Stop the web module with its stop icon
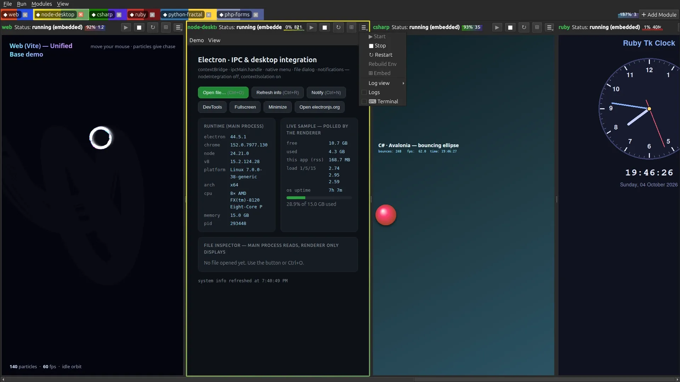Image resolution: width=680 pixels, height=382 pixels. pos(139,27)
